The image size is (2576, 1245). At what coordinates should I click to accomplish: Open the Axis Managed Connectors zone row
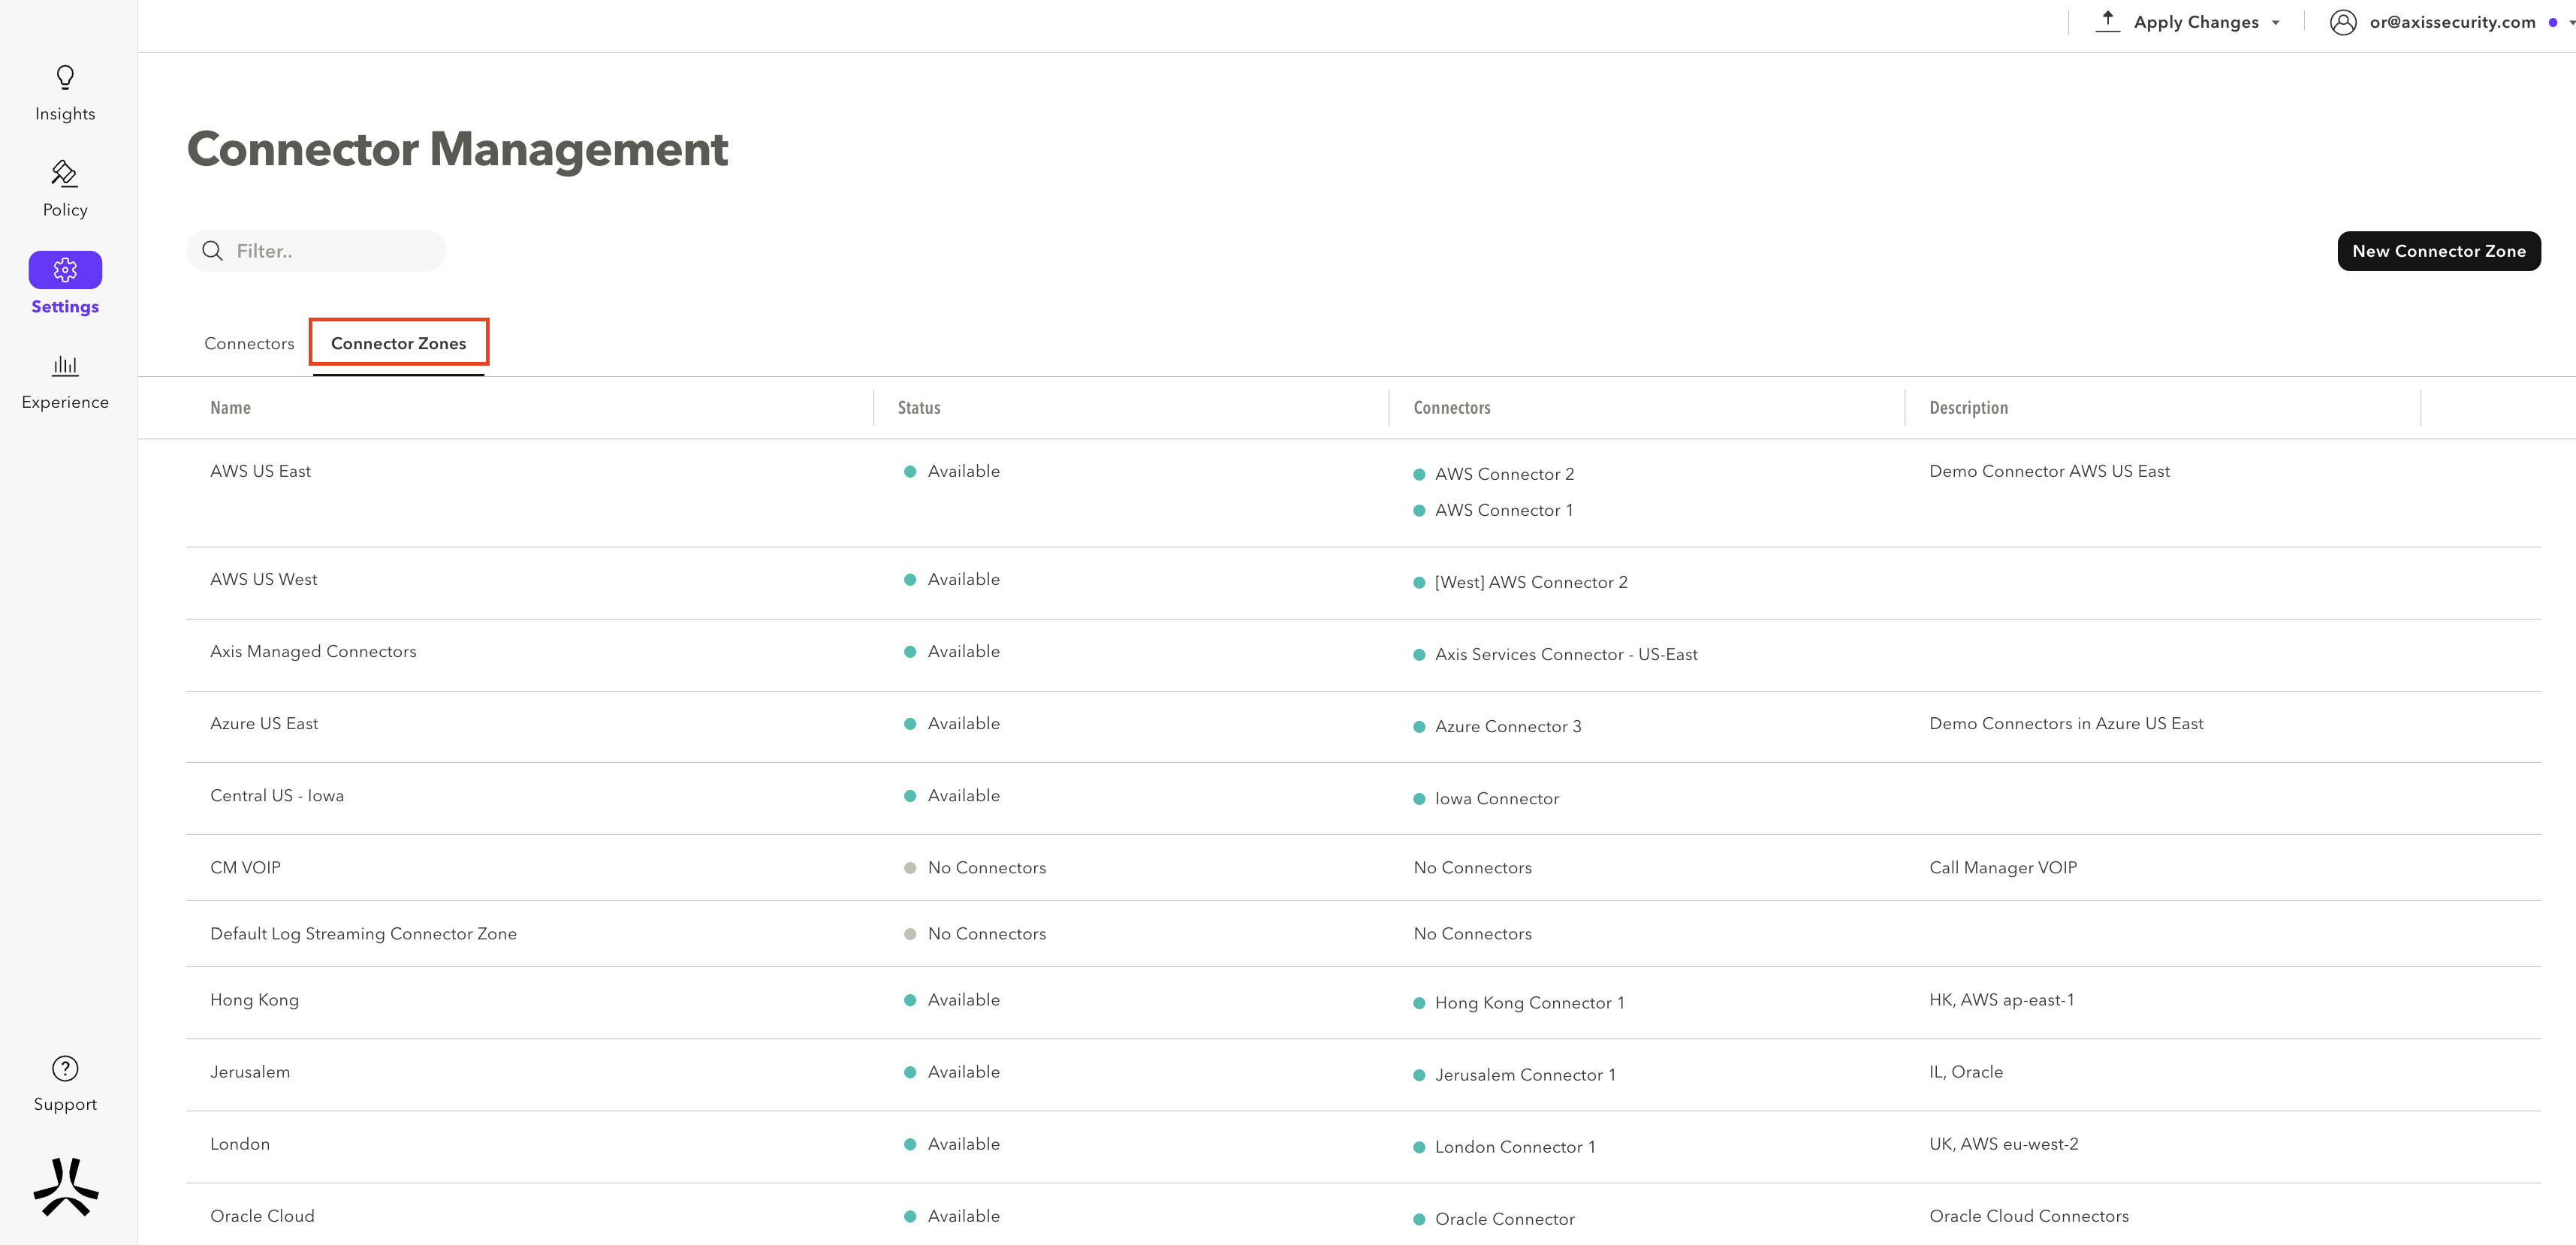point(313,652)
